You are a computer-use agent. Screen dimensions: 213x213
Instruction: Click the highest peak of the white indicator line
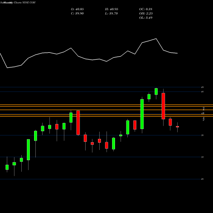156,38
